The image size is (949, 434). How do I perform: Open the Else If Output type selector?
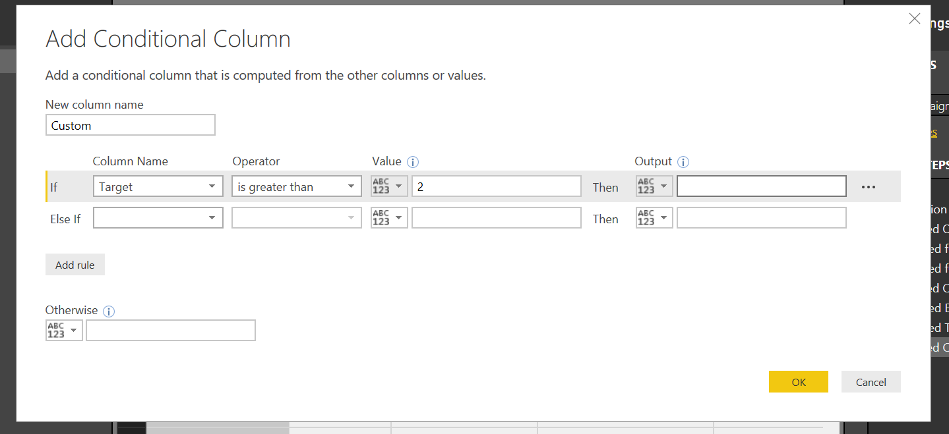pos(654,218)
